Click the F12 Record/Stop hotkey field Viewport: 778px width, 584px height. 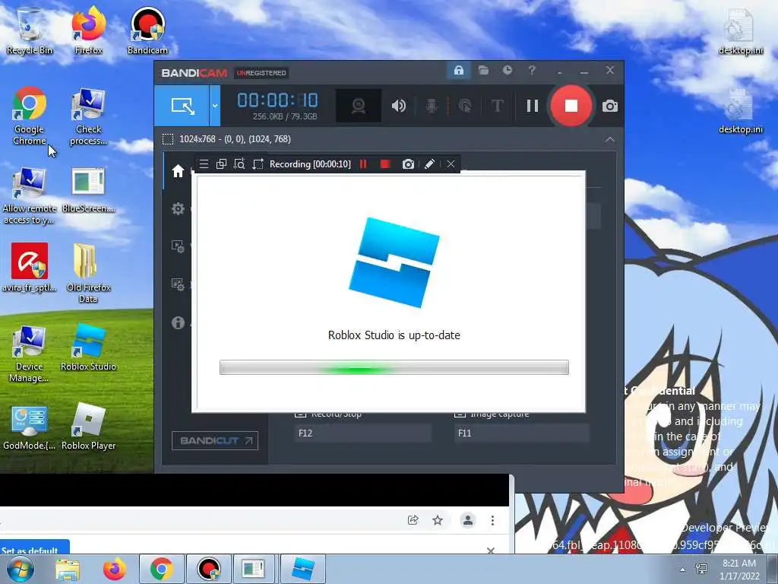(x=362, y=433)
